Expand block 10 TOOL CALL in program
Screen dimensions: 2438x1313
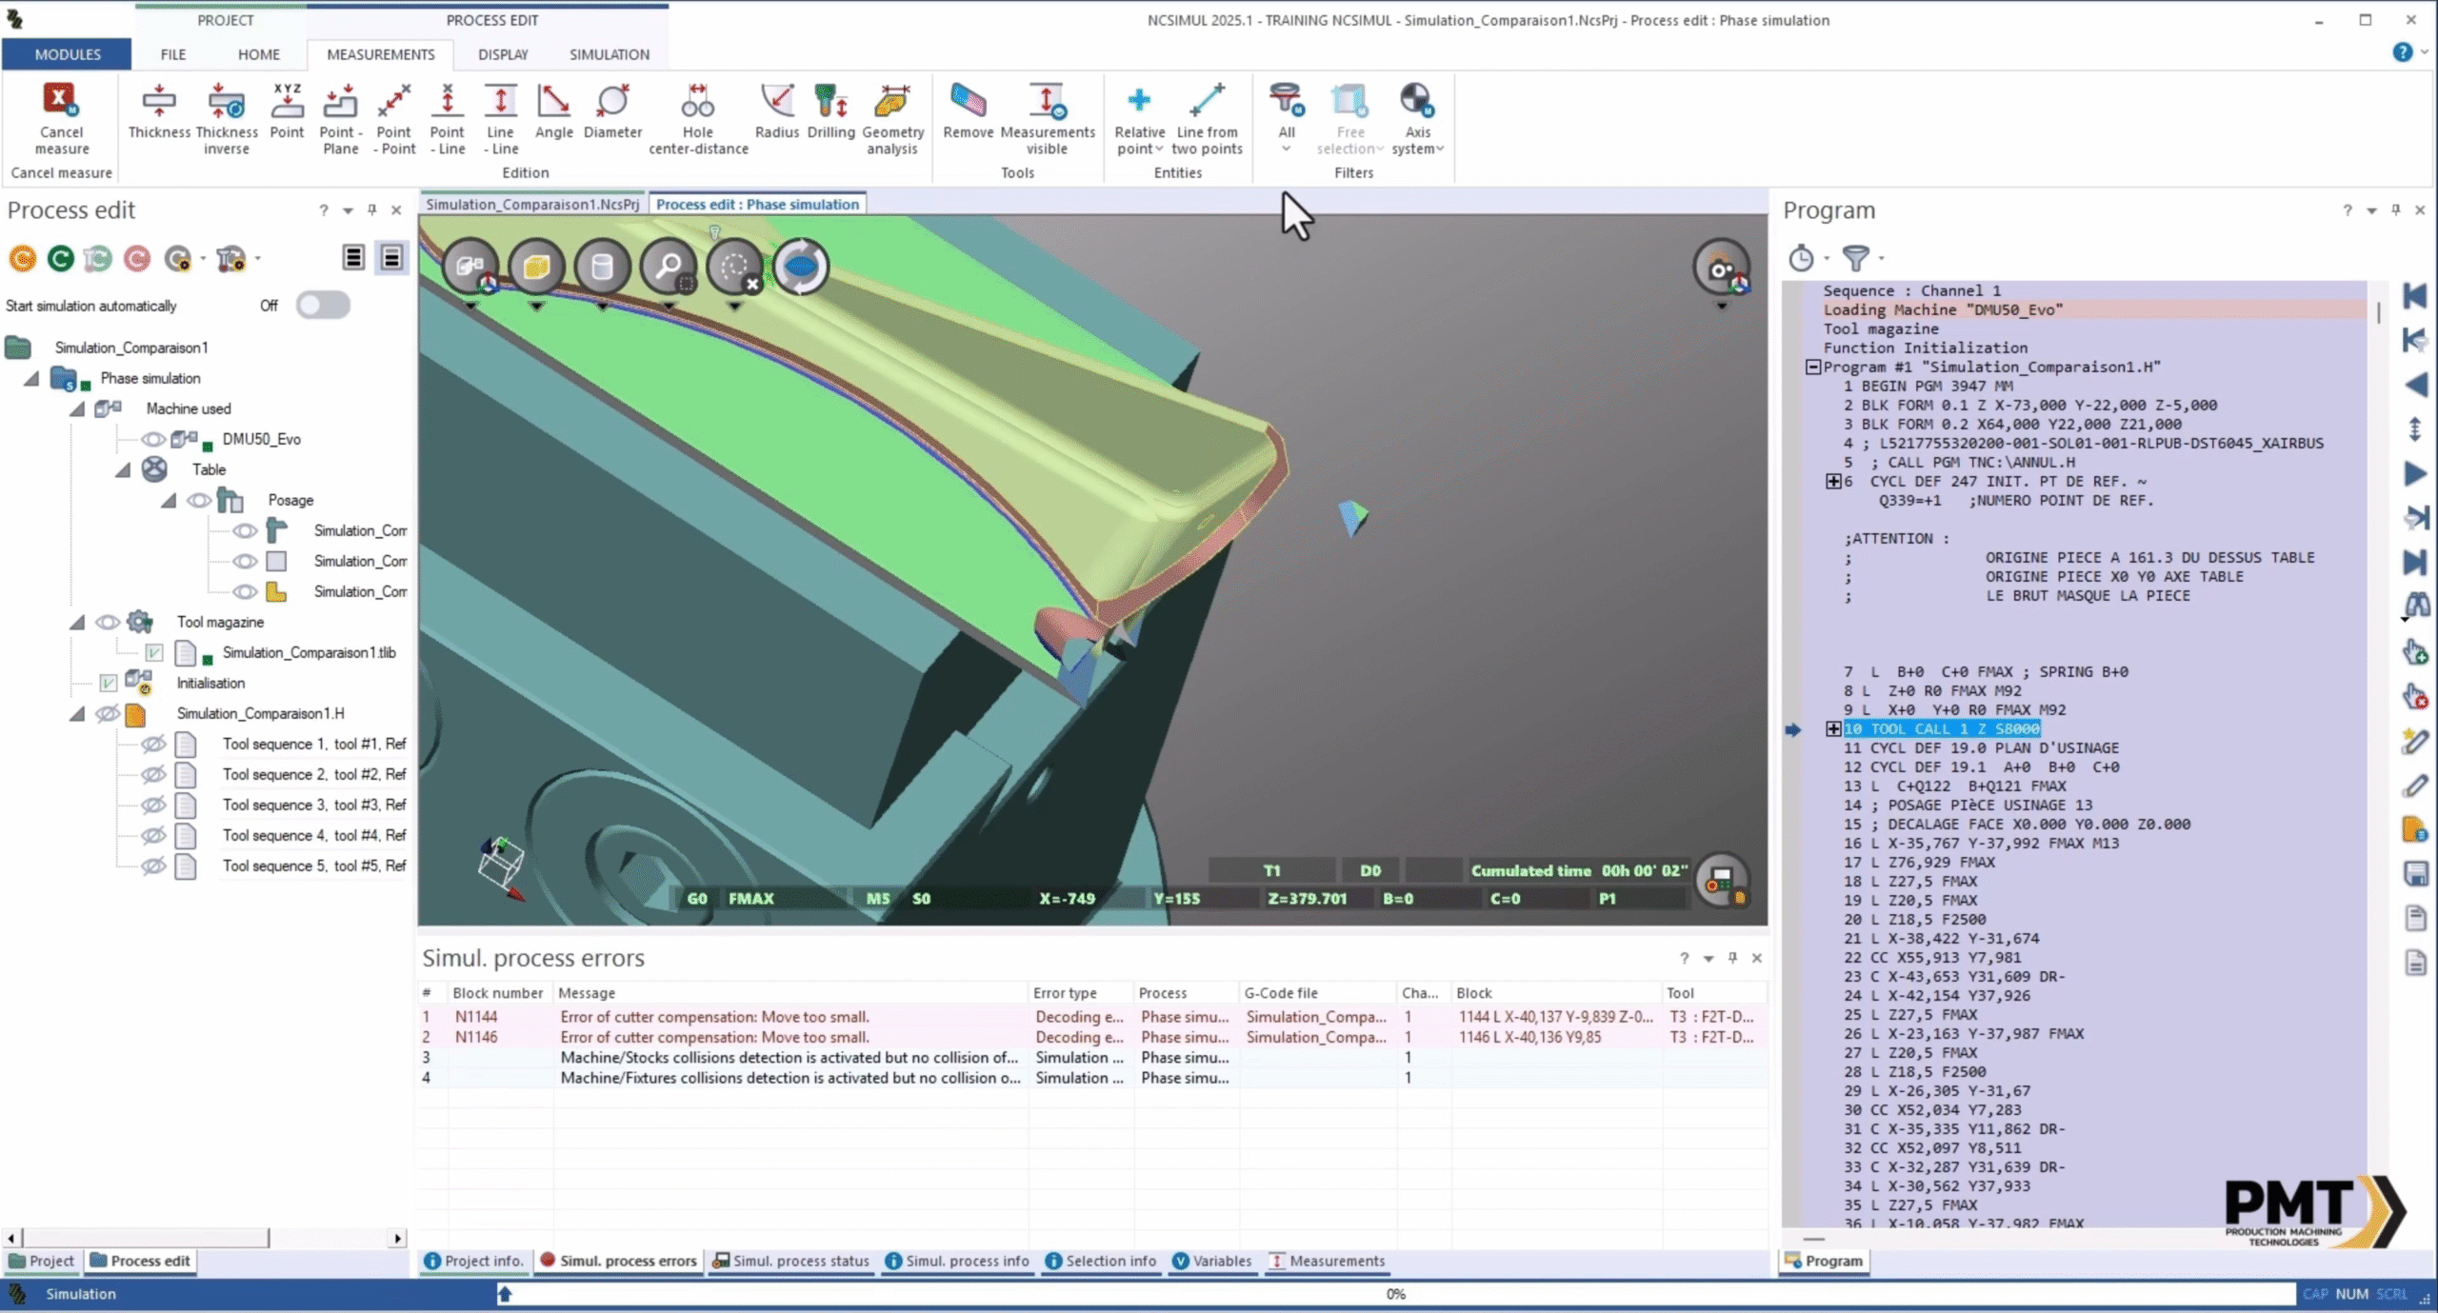(x=1833, y=729)
